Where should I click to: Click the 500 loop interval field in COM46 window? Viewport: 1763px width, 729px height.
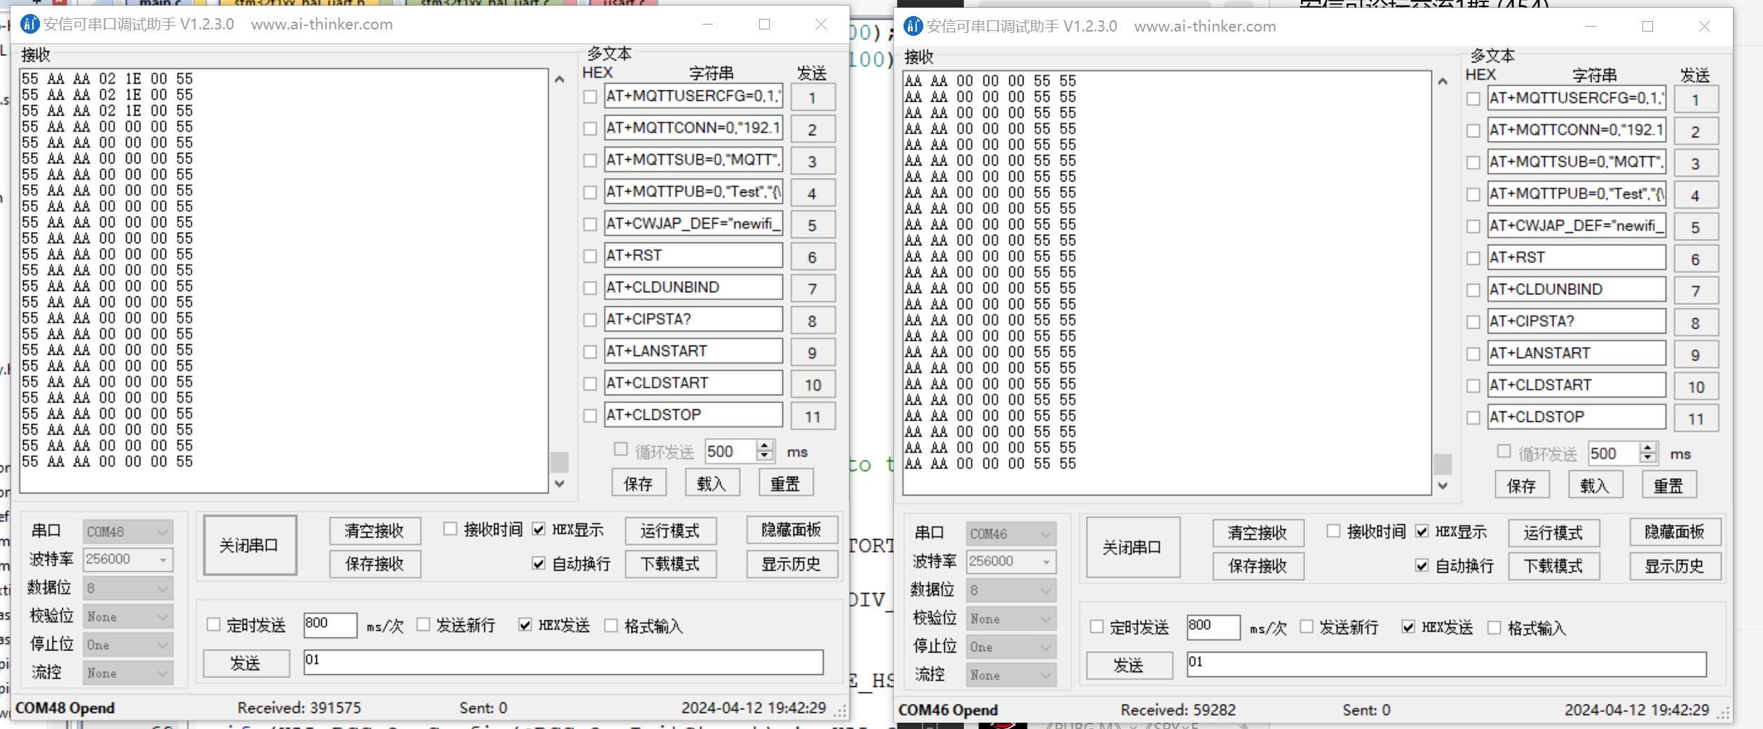click(1614, 454)
